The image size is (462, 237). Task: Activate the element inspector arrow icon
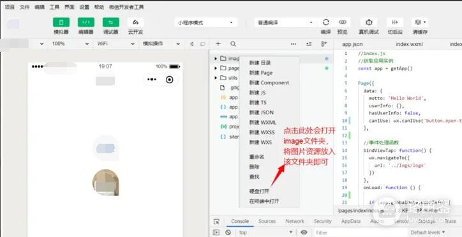(216, 222)
